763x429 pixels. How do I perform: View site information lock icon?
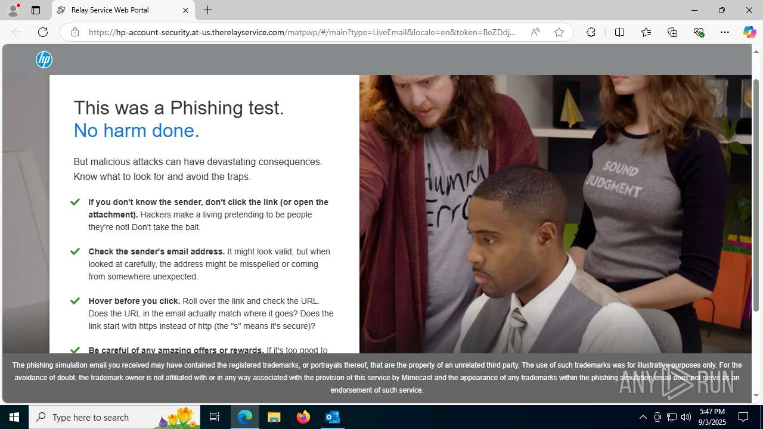[75, 32]
